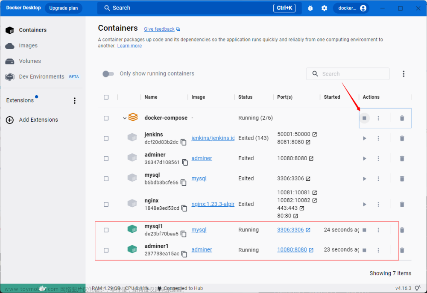This screenshot has height=293, width=427.
Task: Copy mysql1 container ID de23bf70baa5
Action: [184, 234]
